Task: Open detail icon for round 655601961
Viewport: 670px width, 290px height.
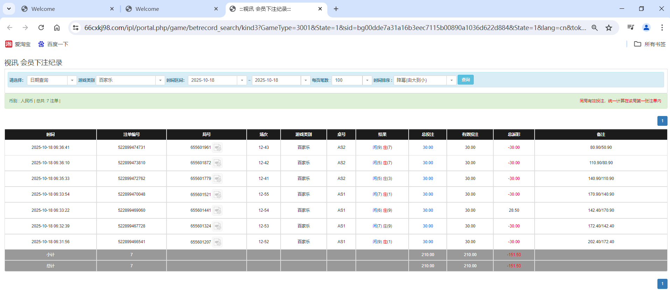Action: click(217, 148)
